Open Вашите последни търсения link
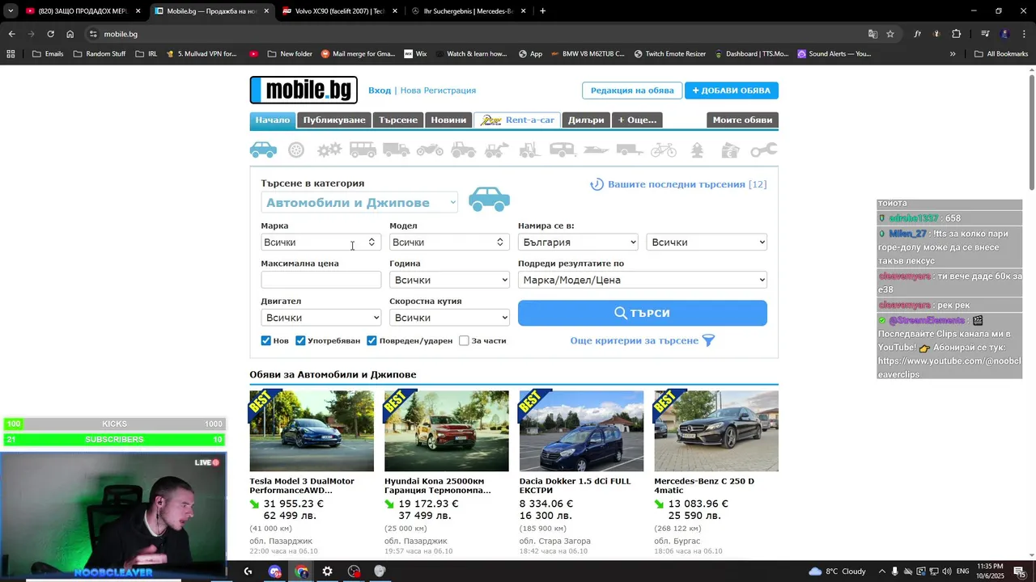Image resolution: width=1036 pixels, height=582 pixels. (x=687, y=184)
